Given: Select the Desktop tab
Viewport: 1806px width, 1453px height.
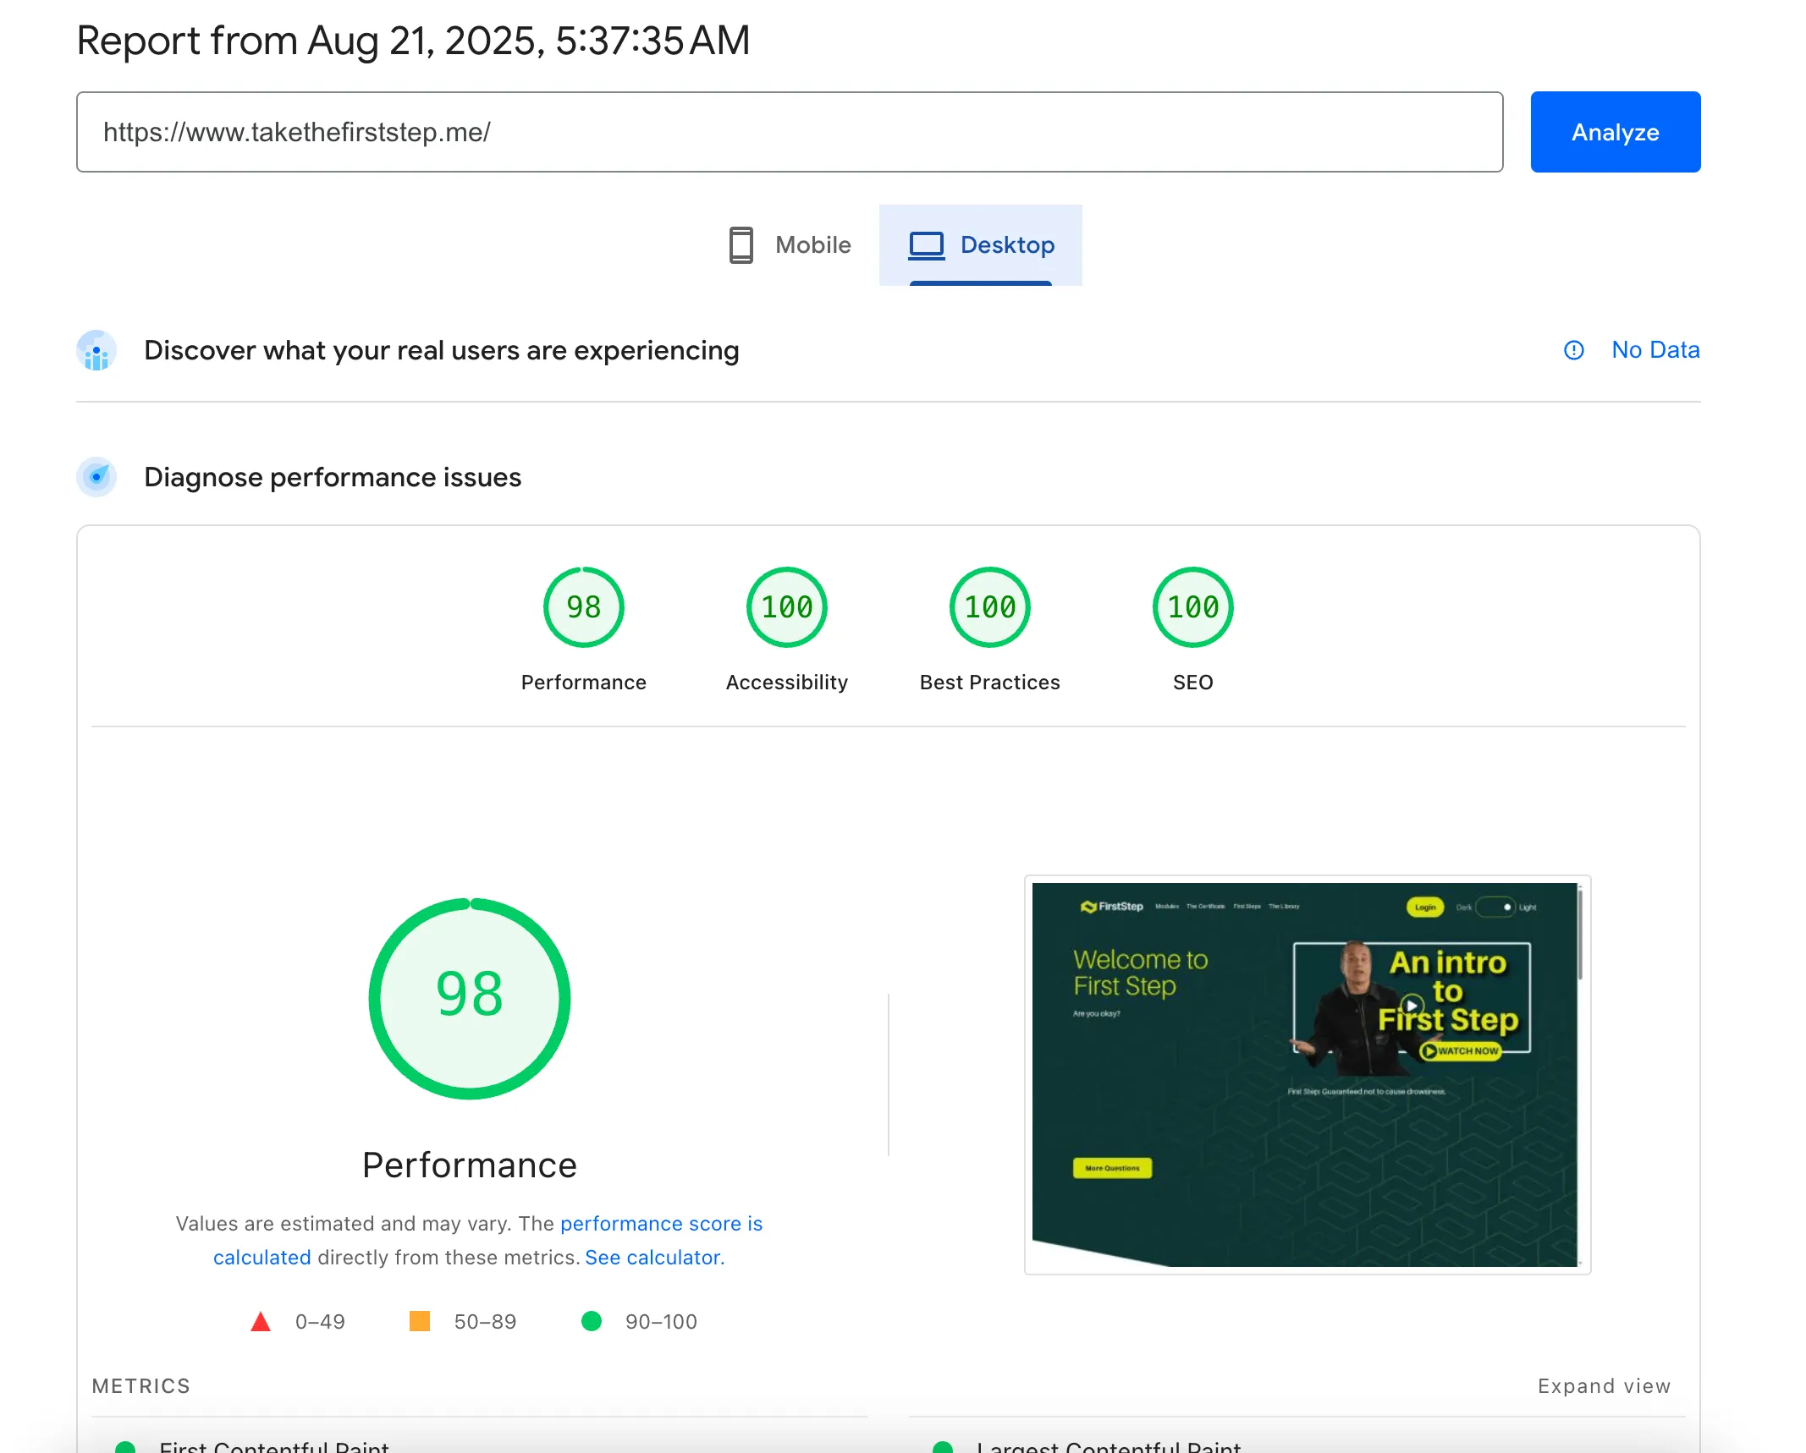Looking at the screenshot, I should 981,245.
